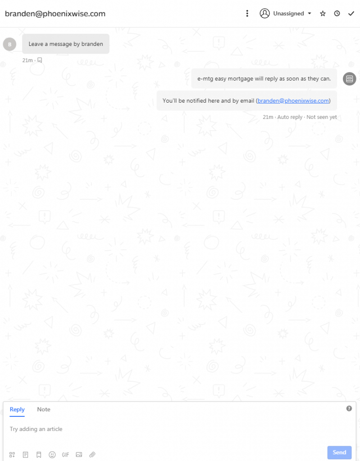Open saved replies bookmark icon
This screenshot has width=360, height=461.
39,455
